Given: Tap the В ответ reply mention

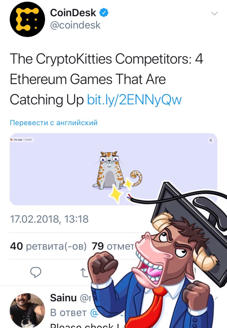Looking at the screenshot, I should pyautogui.click(x=68, y=313).
